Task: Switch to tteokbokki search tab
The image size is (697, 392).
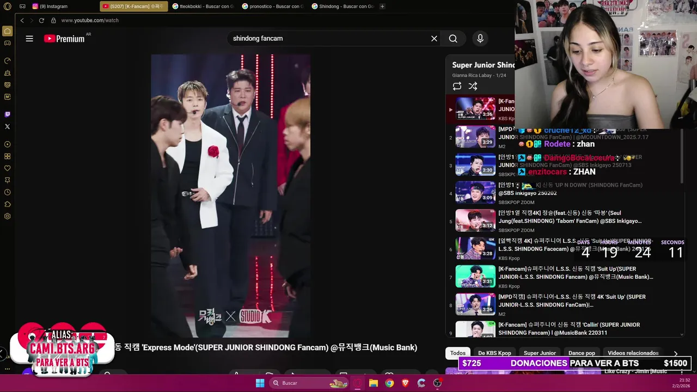Action: (x=204, y=7)
